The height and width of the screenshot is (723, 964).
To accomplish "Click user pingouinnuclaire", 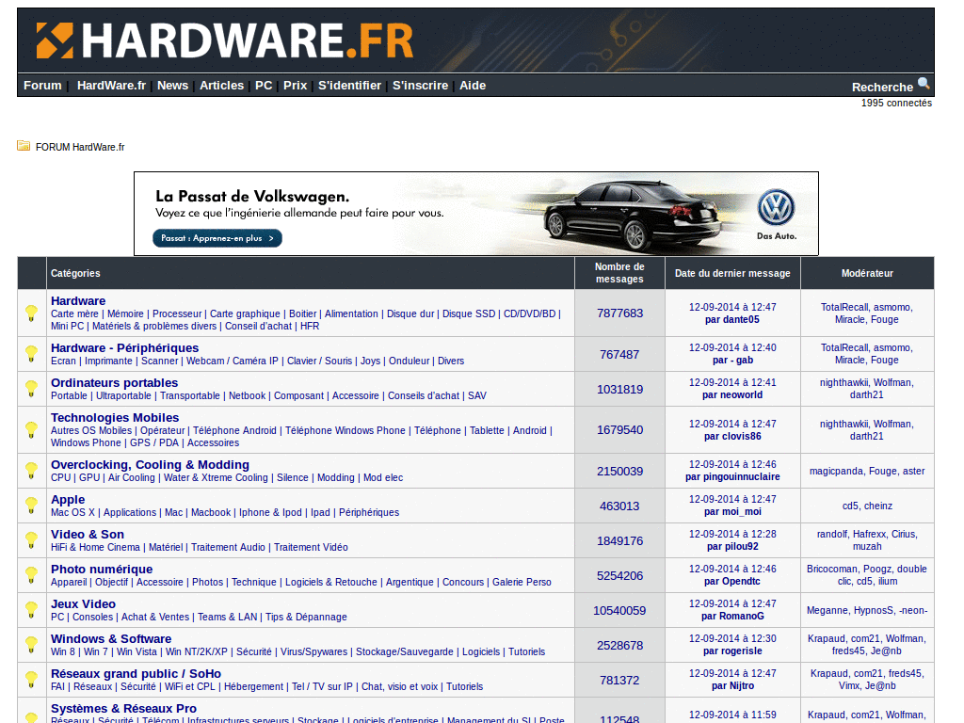I will [742, 477].
